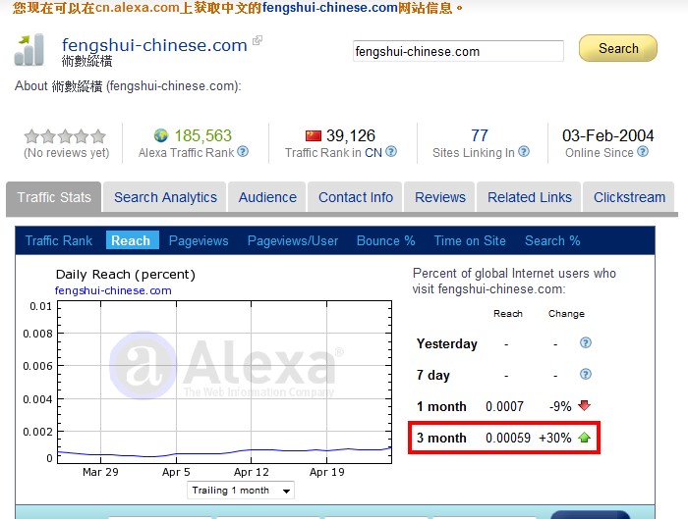This screenshot has width=688, height=519.
Task: Click help icon in the Yesterday row
Action: (586, 343)
